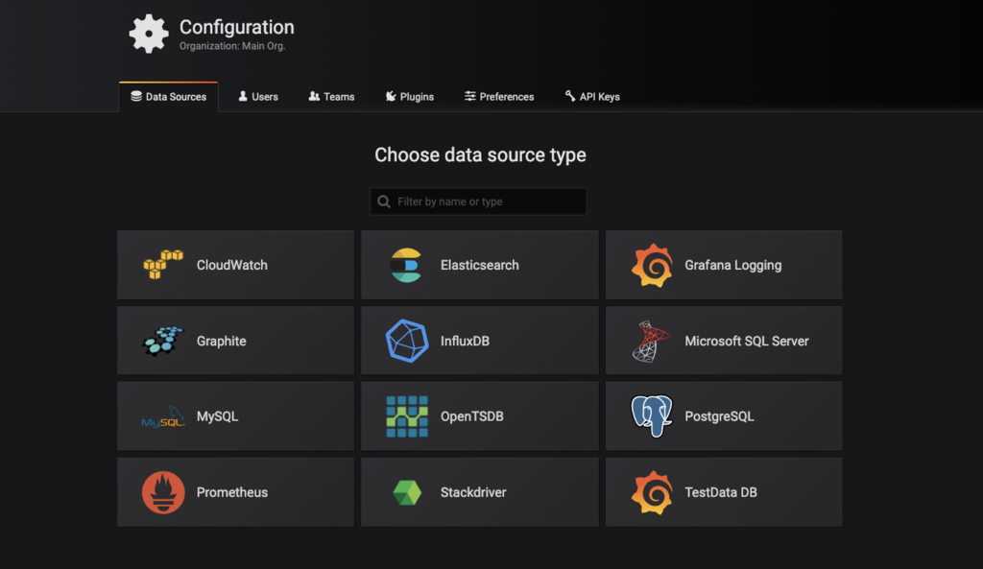Click the single person icon on Users tab
Viewport: 983px width, 569px height.
[243, 96]
